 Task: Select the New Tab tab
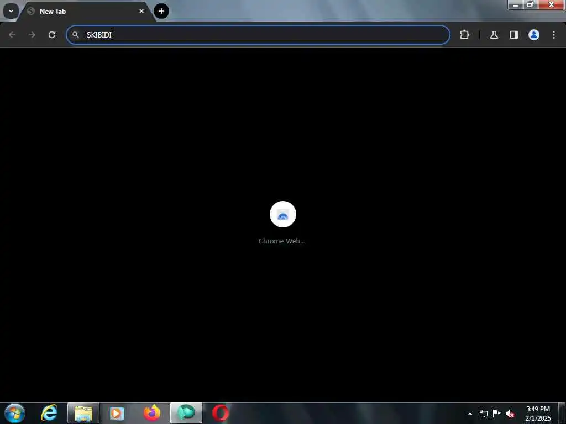86,11
